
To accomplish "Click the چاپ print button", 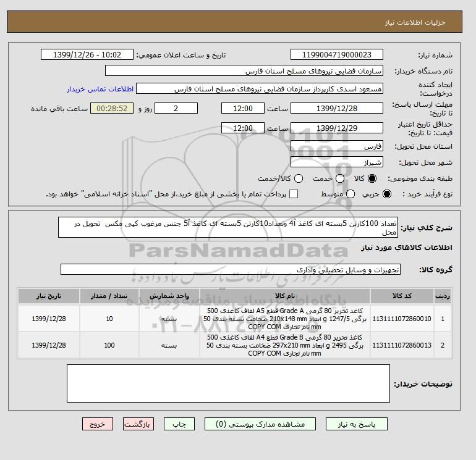I will point(179,424).
